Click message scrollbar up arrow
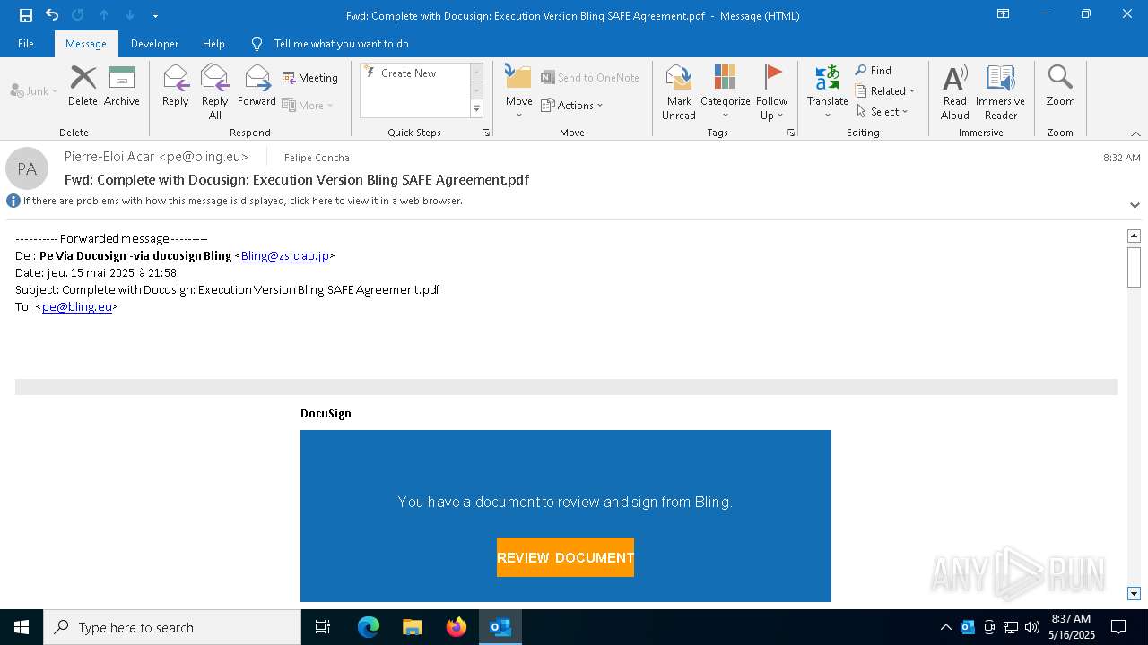This screenshot has width=1148, height=645. (1134, 236)
